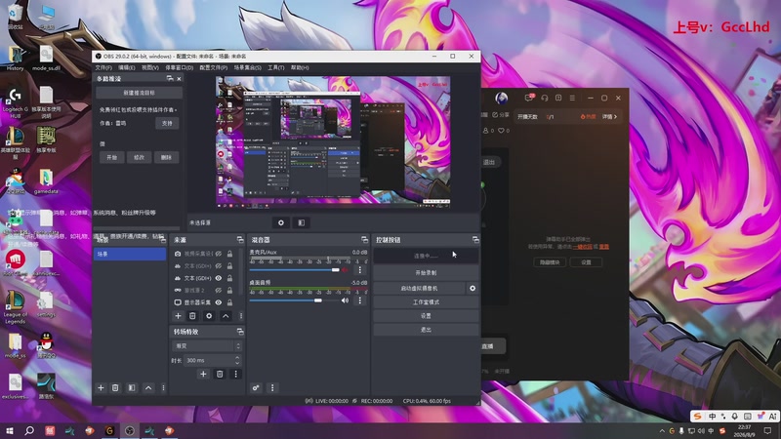The width and height of the screenshot is (781, 439).
Task: Close the 多路推流 dock with its X icon
Action: click(x=179, y=79)
